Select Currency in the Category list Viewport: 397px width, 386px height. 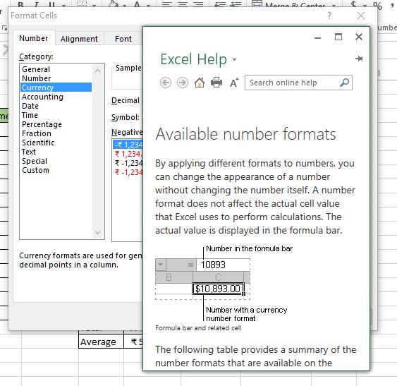click(56, 88)
